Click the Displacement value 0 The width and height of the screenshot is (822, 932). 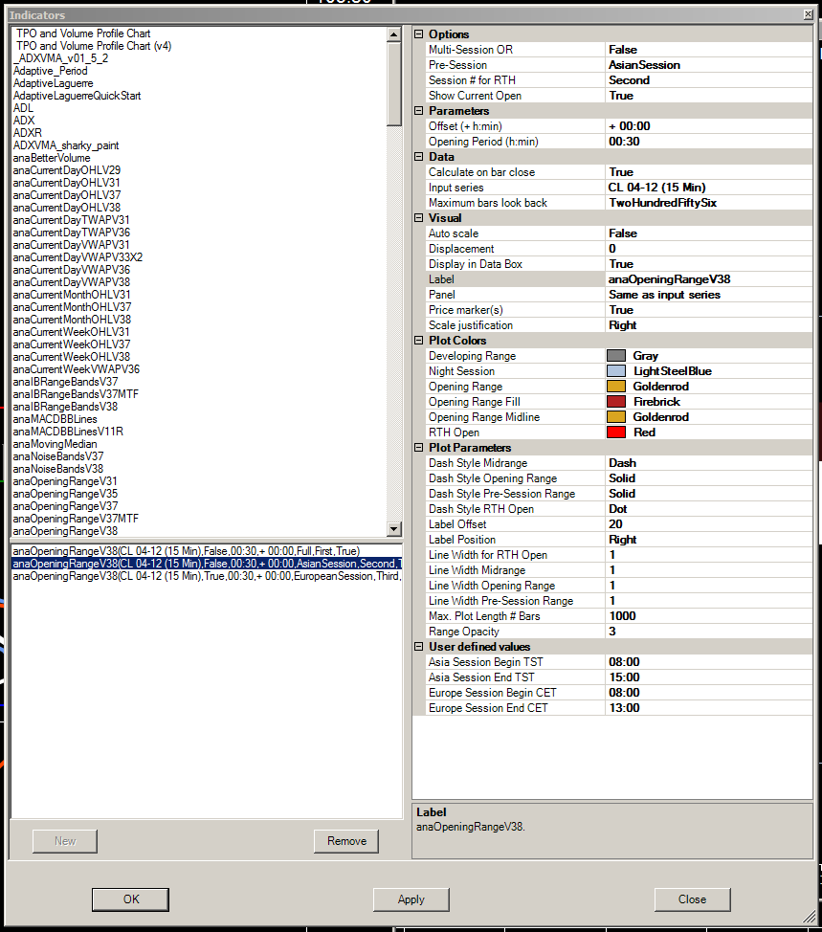click(x=708, y=249)
